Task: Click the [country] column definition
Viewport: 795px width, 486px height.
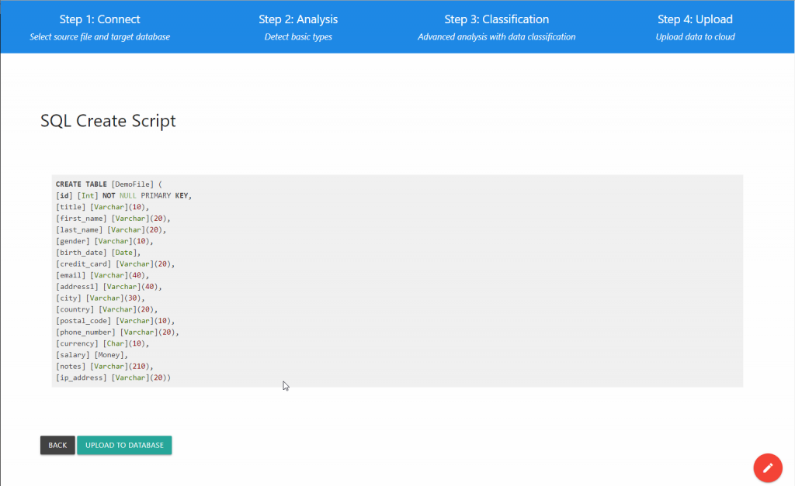Action: tap(106, 309)
